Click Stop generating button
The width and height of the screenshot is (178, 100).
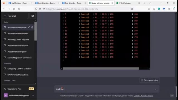150,80
